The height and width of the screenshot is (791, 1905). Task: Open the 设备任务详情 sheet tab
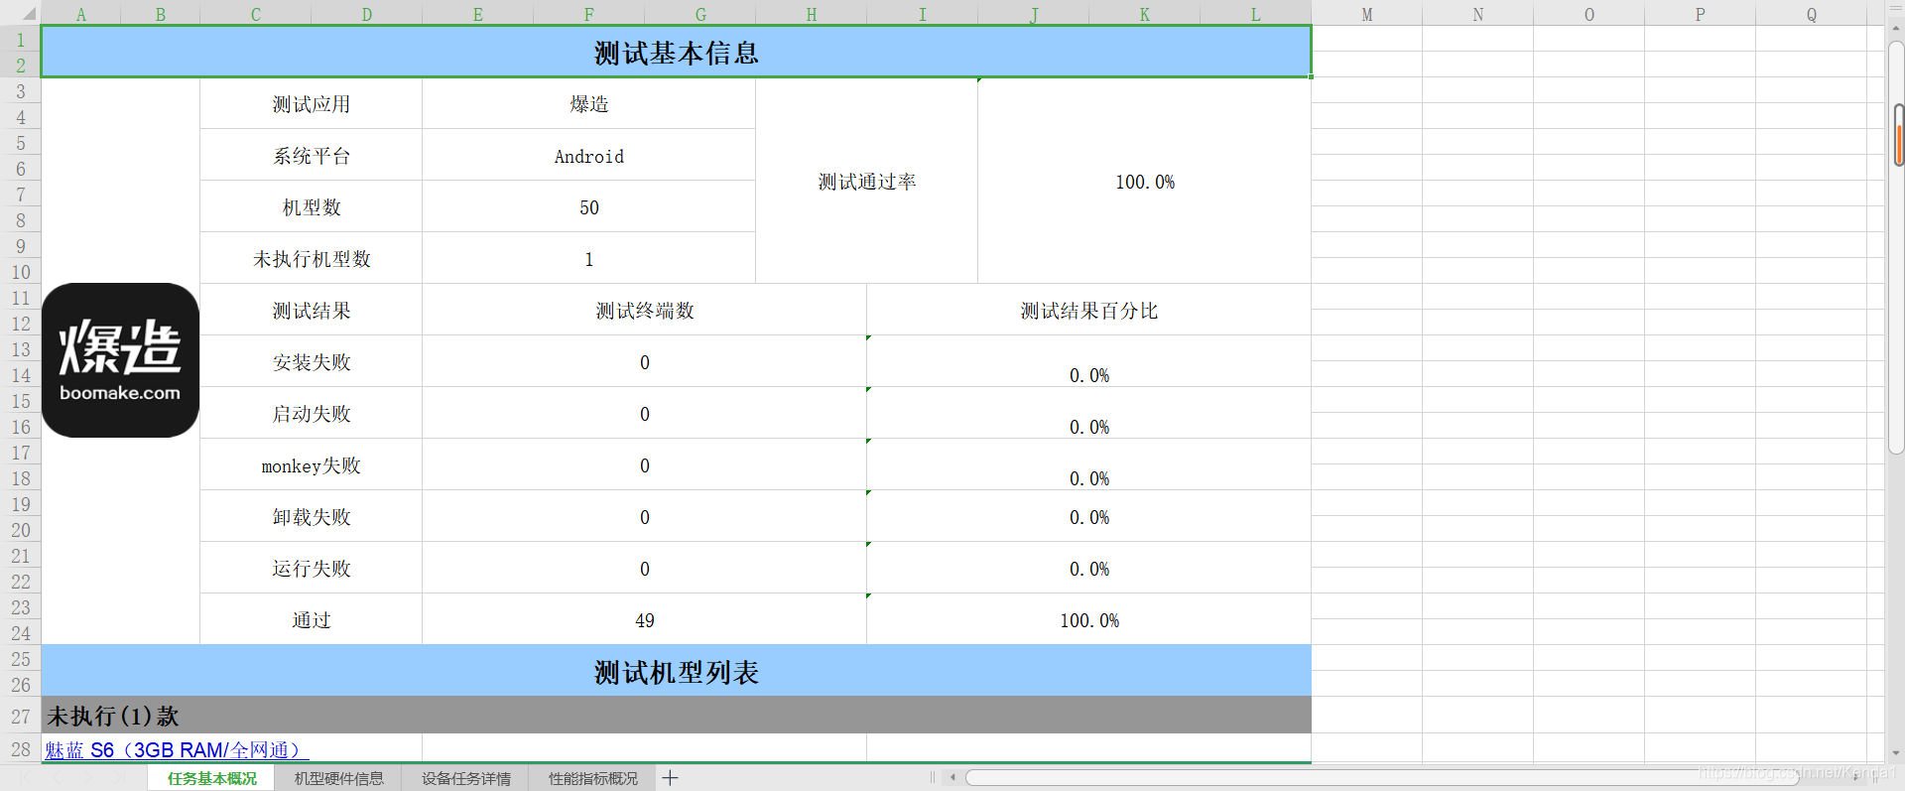tap(465, 778)
